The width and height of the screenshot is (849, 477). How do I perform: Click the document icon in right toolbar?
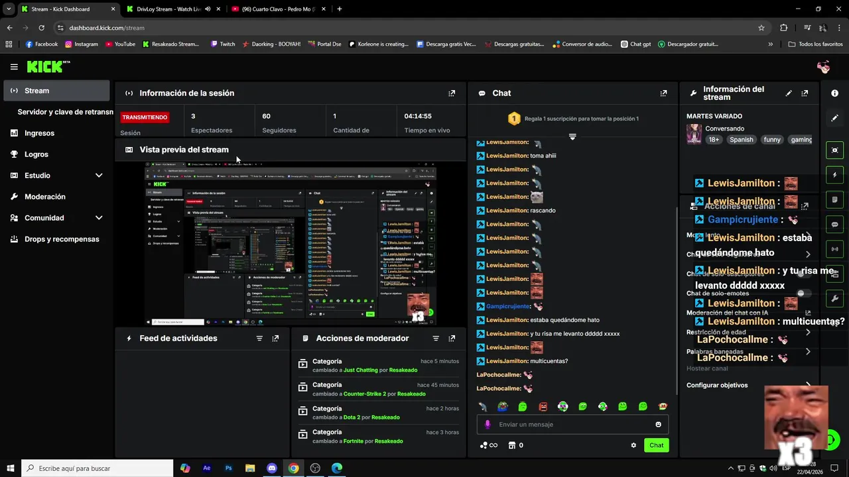click(x=835, y=199)
